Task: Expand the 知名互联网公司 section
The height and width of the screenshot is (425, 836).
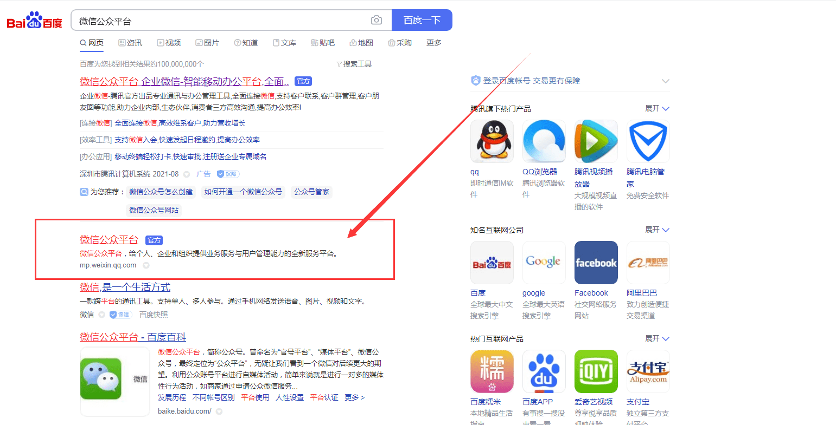Action: tap(657, 230)
